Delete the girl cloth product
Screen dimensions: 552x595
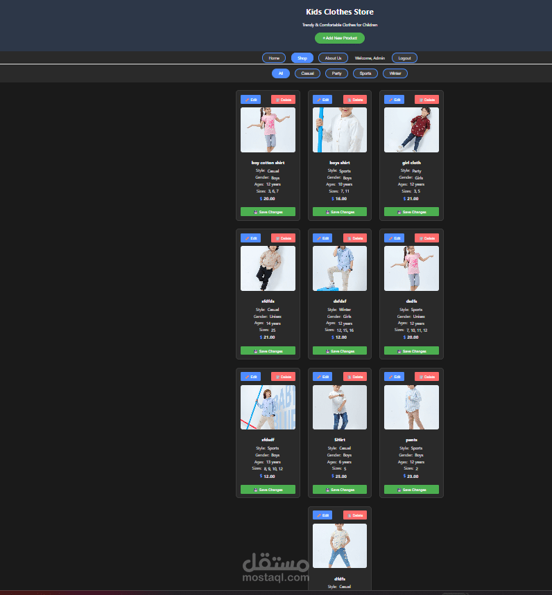426,100
